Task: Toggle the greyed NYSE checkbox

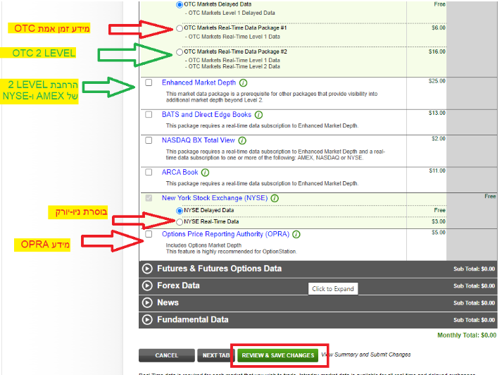Action: 149,198
